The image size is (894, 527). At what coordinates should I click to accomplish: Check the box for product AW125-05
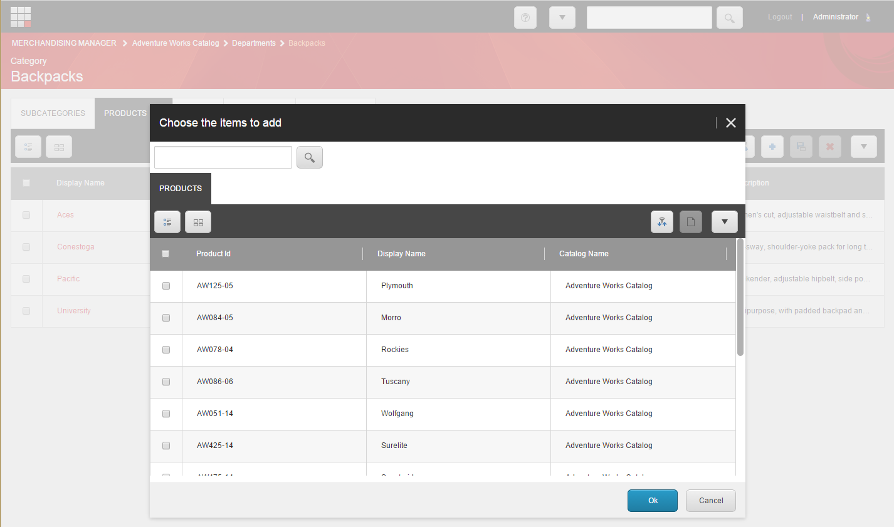click(166, 286)
